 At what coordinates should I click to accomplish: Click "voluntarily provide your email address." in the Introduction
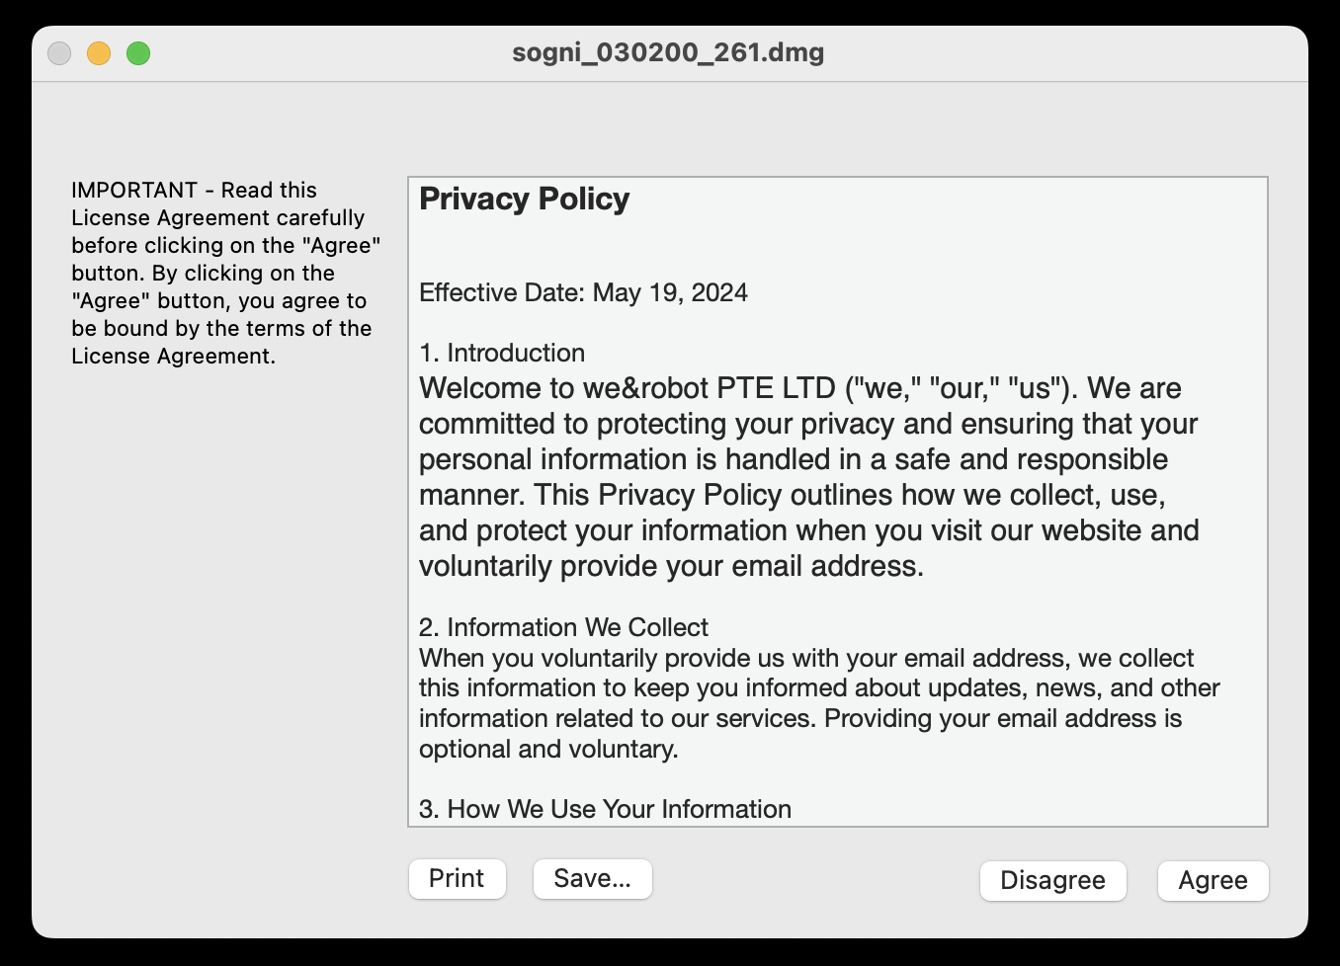coord(671,566)
